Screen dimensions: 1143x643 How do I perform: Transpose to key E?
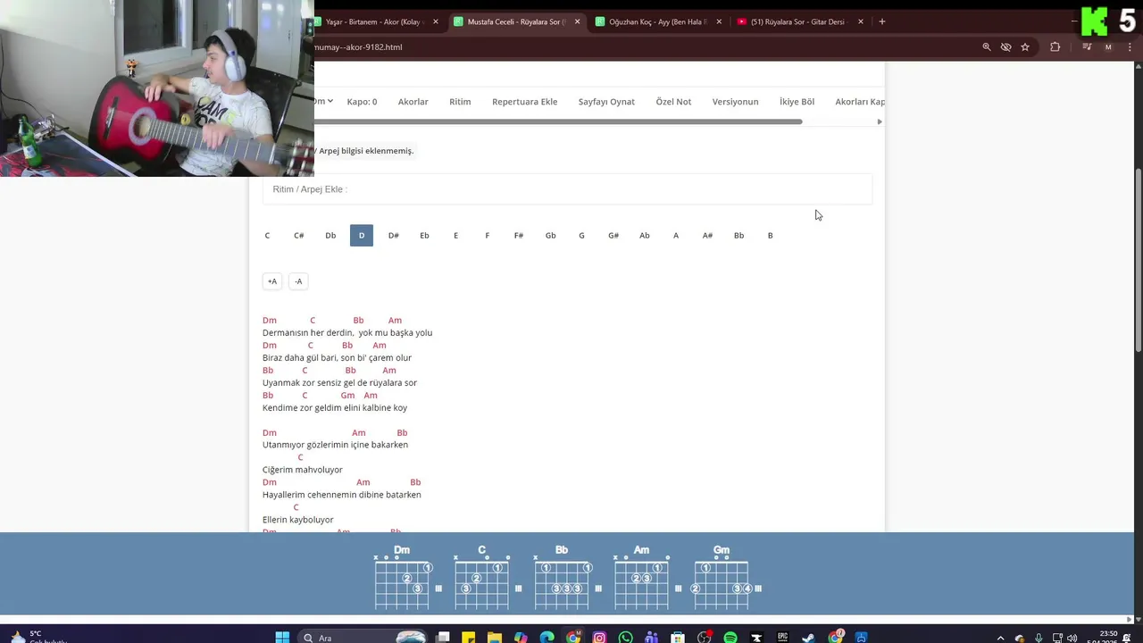coord(455,235)
